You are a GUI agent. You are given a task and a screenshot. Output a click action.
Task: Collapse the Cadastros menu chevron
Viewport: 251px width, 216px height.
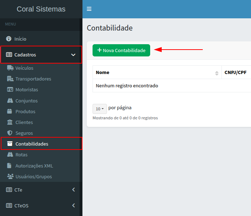coord(73,55)
